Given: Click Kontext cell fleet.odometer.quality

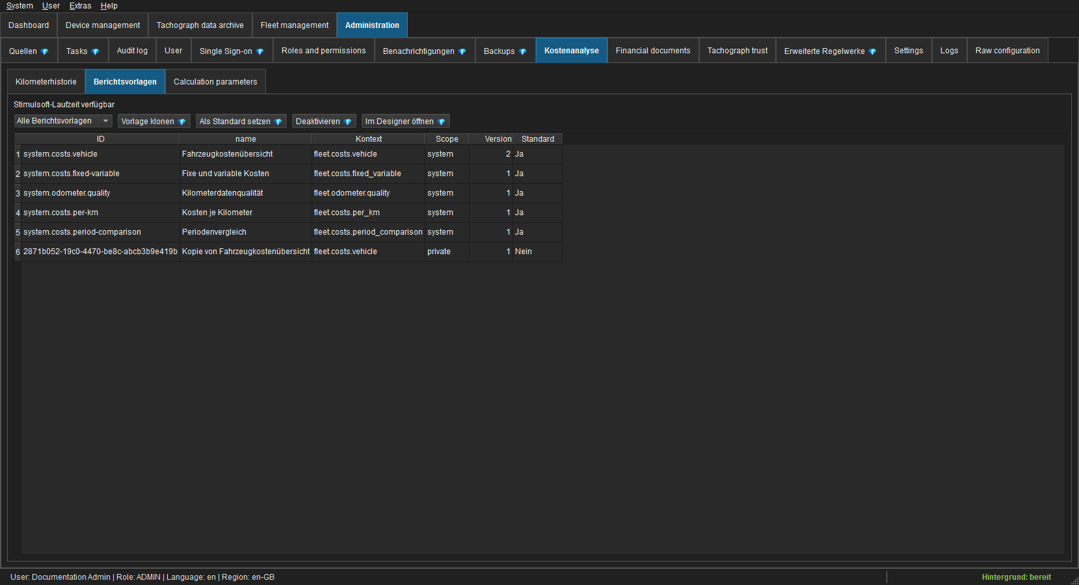Looking at the screenshot, I should tap(368, 193).
